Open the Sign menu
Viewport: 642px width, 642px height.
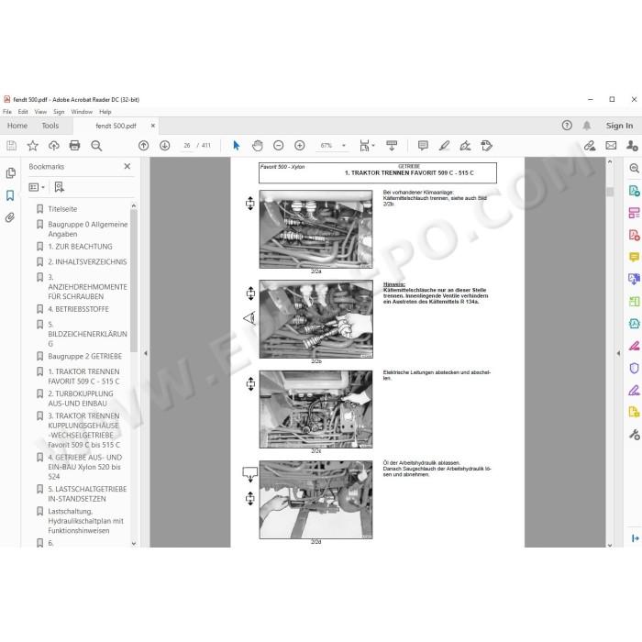(x=59, y=111)
